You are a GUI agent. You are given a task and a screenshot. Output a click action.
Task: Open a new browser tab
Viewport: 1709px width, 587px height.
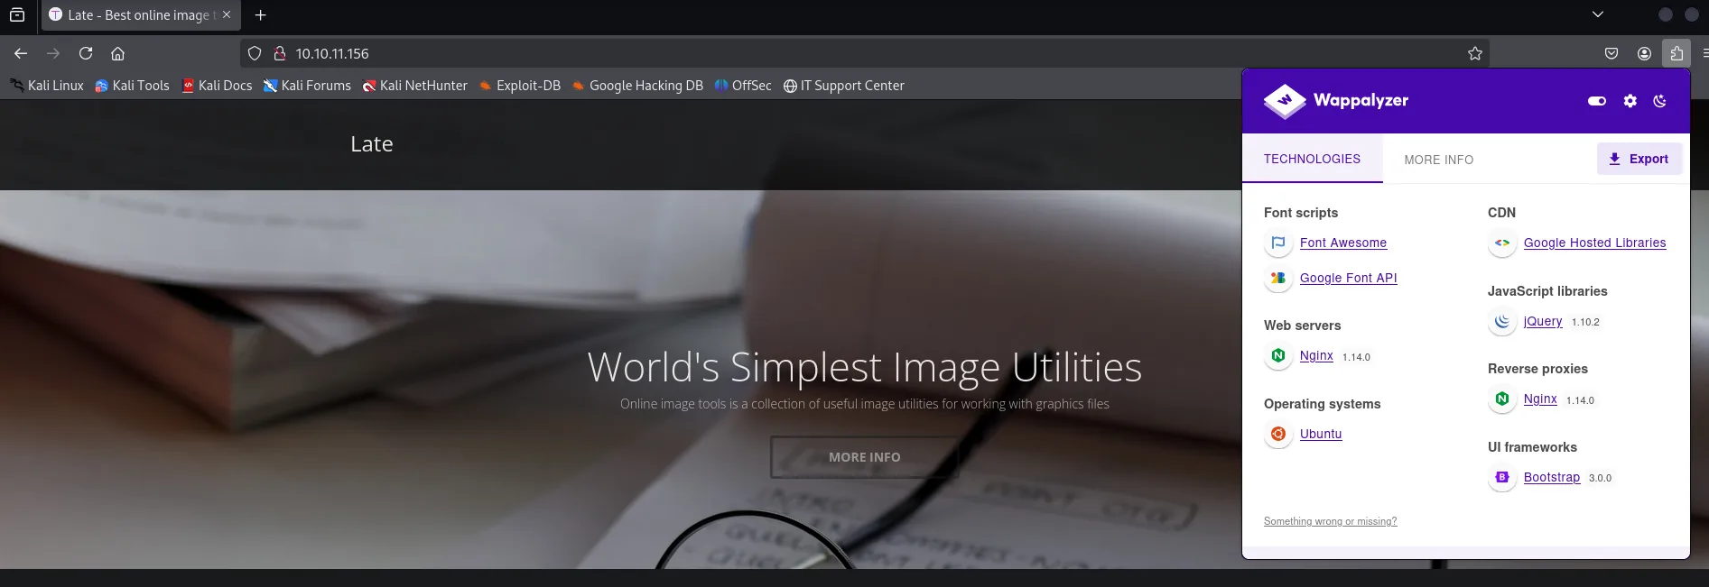pyautogui.click(x=261, y=14)
